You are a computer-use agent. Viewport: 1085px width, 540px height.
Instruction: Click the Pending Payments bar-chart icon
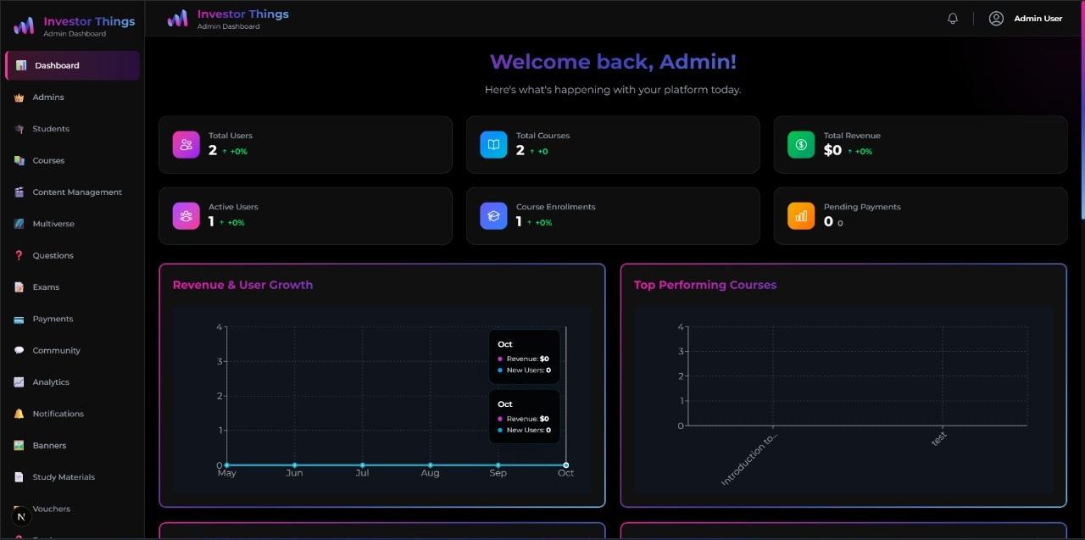[x=800, y=215]
